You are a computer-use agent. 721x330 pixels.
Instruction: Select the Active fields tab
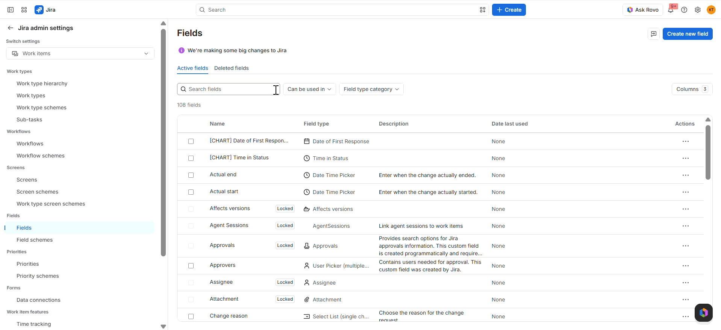(192, 68)
